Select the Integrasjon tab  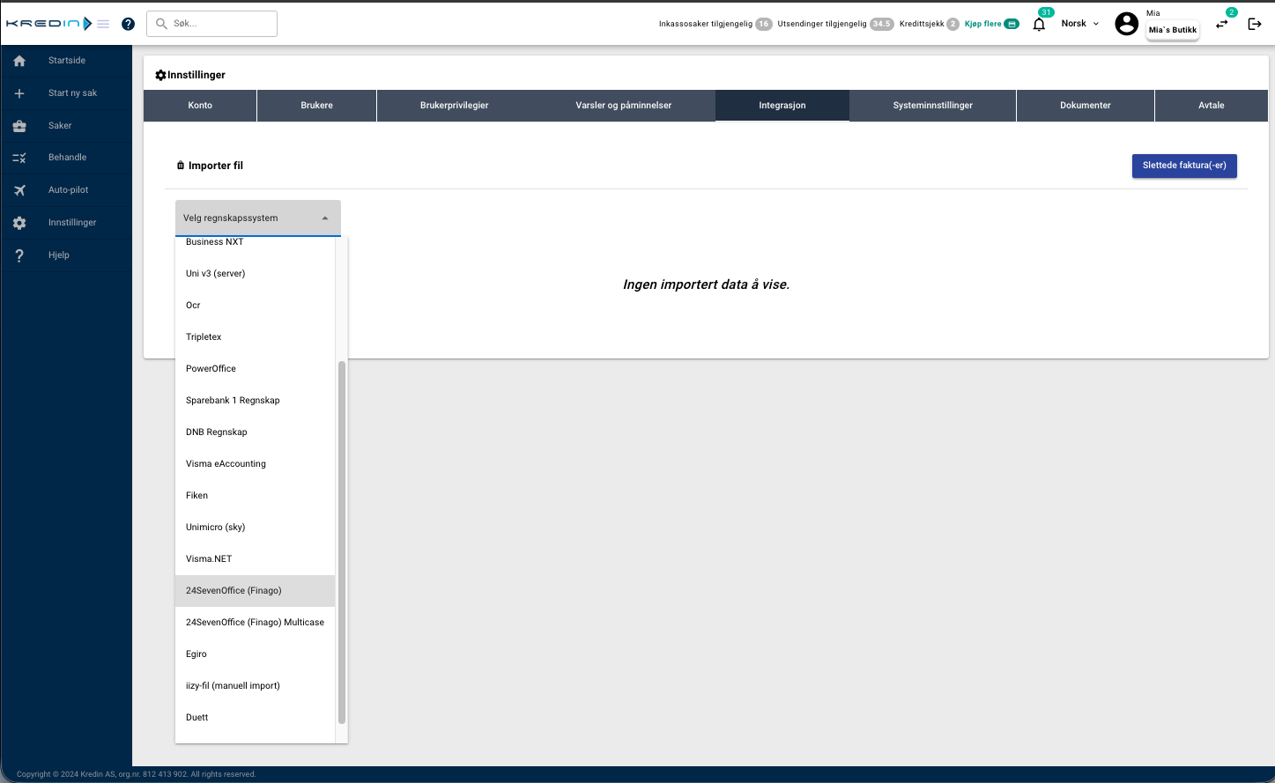tap(782, 106)
